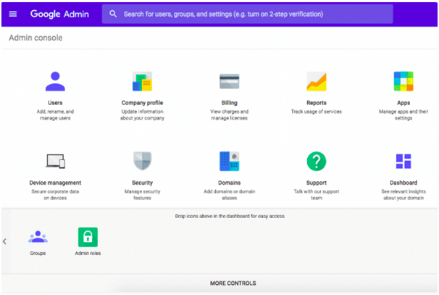439x295 pixels.
Task: Expand MORE CONTROLS bar
Action: click(233, 283)
